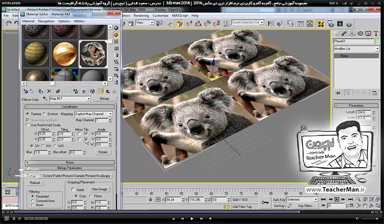Toggle checkered Background icon in Material Editor

[x=116, y=42]
